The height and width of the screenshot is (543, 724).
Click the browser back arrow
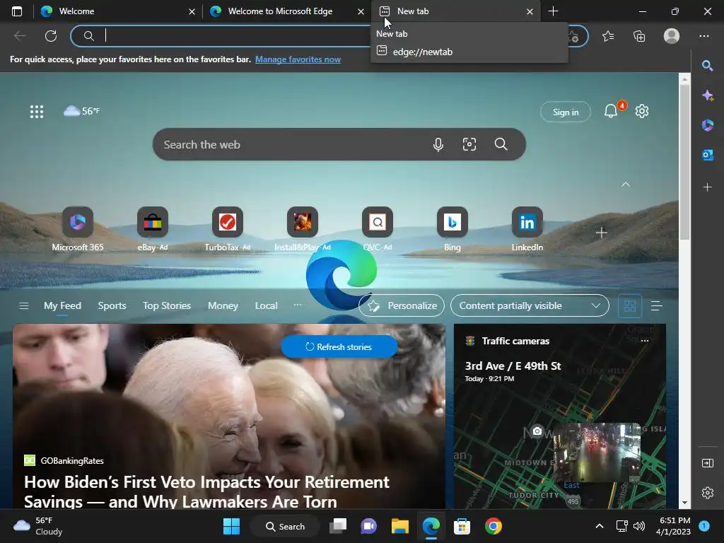pos(20,36)
